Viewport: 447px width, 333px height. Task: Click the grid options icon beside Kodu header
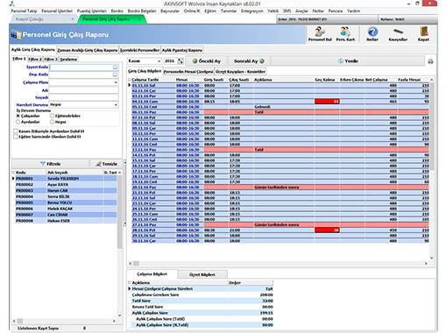13,173
